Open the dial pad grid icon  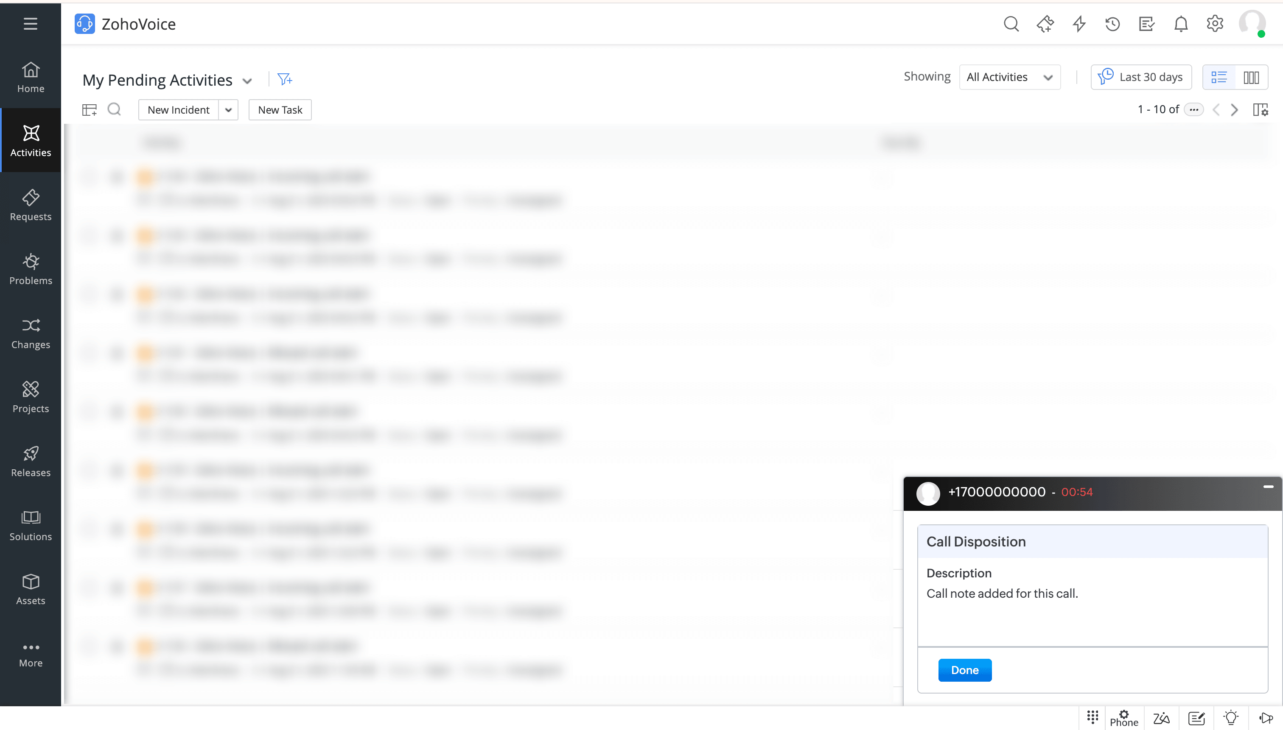1093,717
